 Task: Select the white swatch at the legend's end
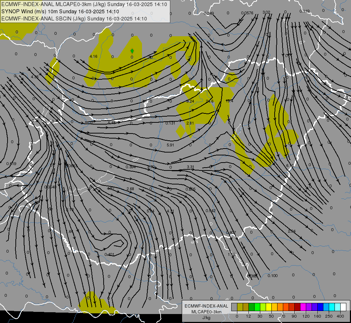343,307
